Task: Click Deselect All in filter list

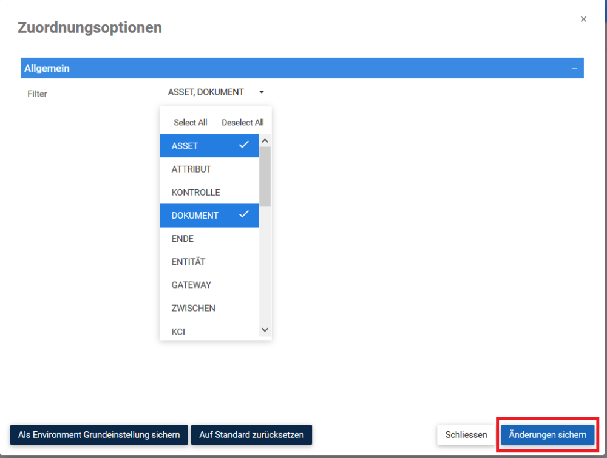Action: (243, 123)
